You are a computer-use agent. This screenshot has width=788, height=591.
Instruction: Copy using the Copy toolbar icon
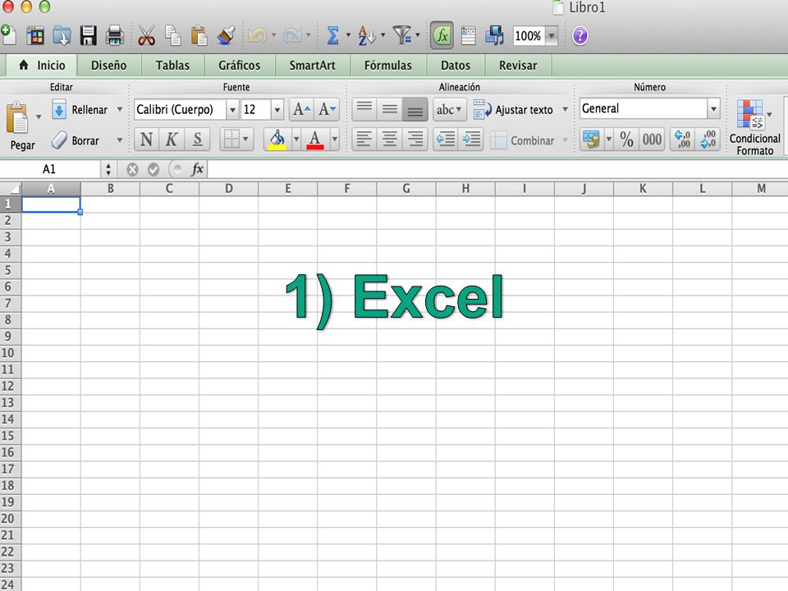(173, 35)
